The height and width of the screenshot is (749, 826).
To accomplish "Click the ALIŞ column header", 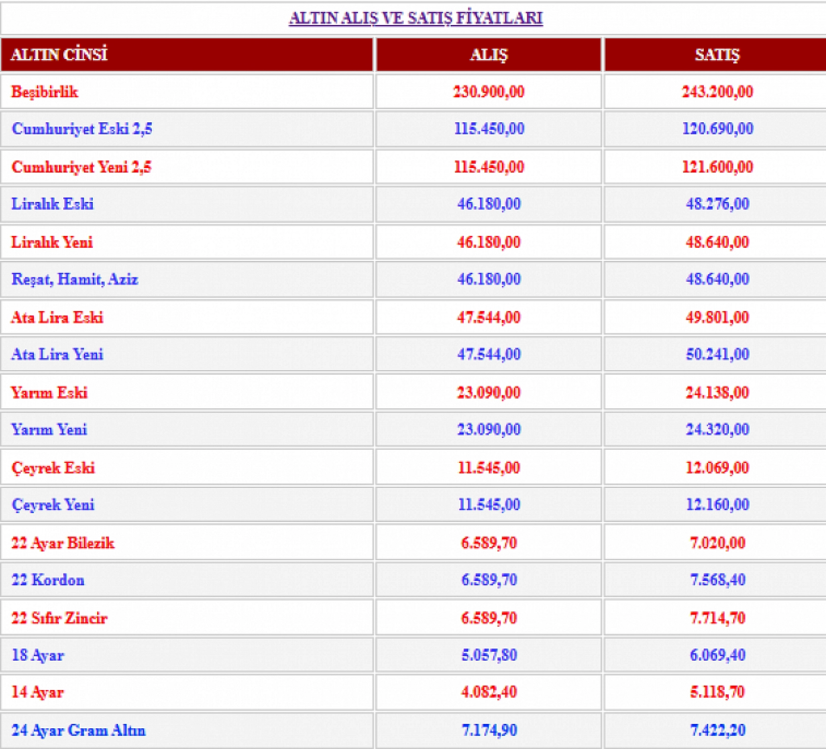I will 488,54.
